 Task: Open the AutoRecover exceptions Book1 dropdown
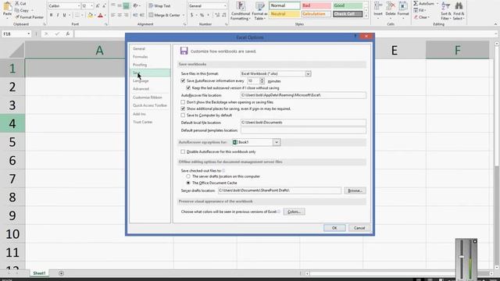(277, 142)
